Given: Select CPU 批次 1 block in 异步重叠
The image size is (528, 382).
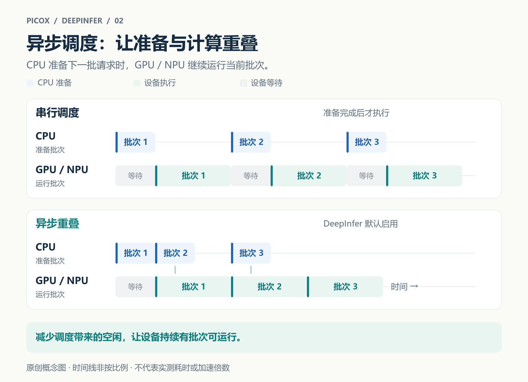Looking at the screenshot, I should (x=135, y=253).
